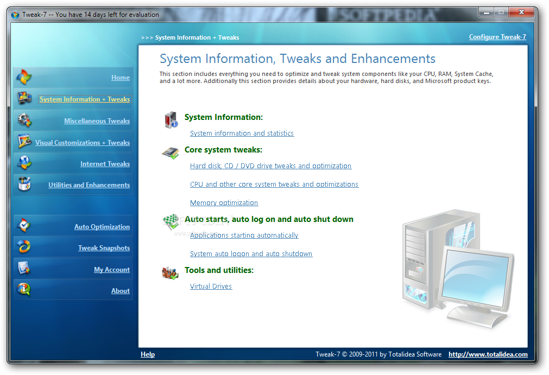Click Configure Tweak-7 link
This screenshot has height=375, width=549.
click(497, 37)
